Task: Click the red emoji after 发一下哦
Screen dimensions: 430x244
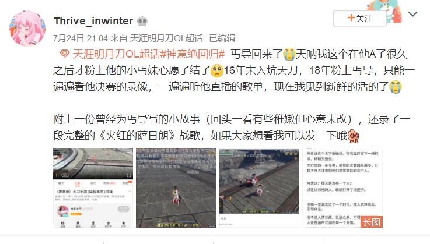Action: point(354,136)
